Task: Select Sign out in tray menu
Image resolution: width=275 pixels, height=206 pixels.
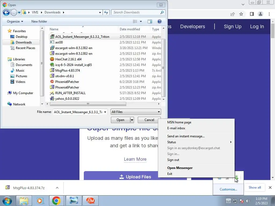Action: [x=173, y=160]
